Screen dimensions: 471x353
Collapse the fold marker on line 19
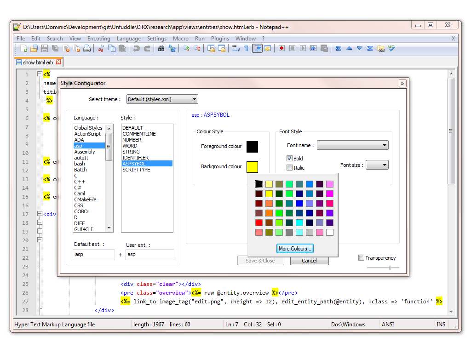tap(40, 231)
